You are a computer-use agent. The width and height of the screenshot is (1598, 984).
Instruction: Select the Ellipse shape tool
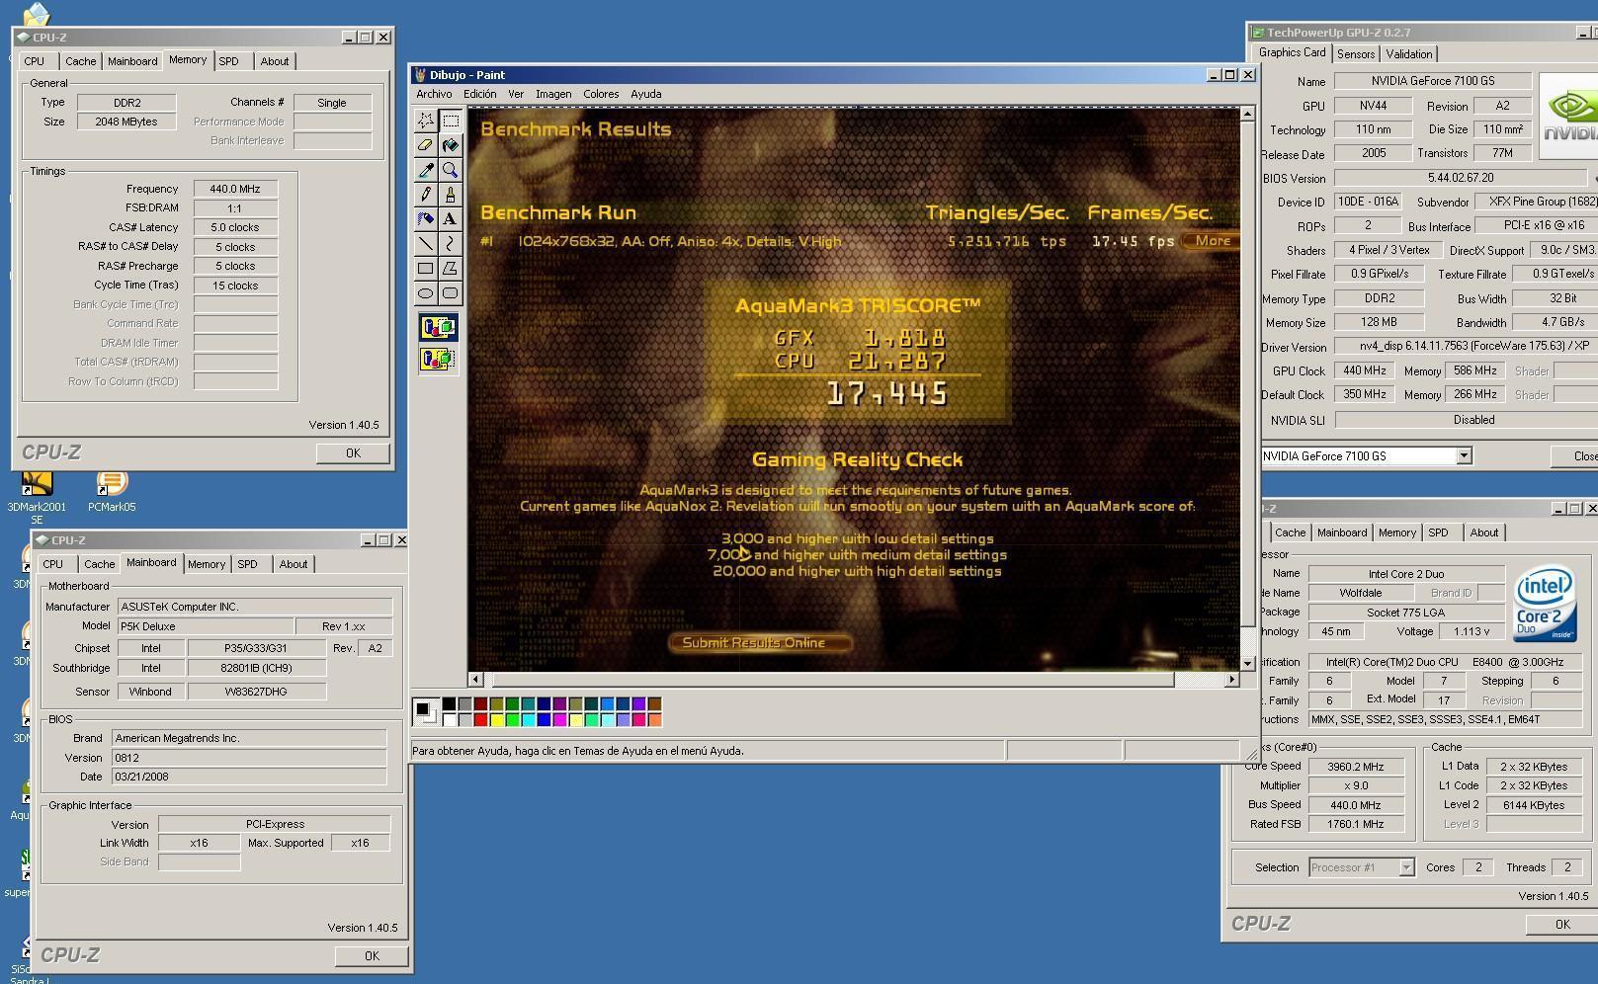(426, 293)
